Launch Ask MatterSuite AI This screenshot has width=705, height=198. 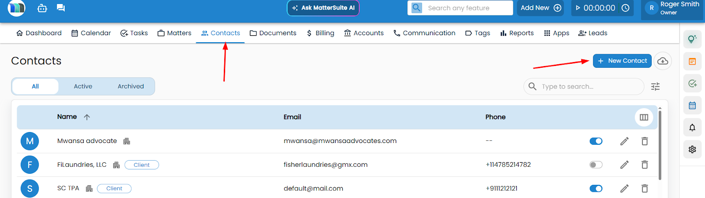tap(323, 8)
